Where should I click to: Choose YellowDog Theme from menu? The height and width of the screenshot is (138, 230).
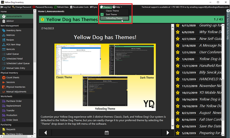114,18
